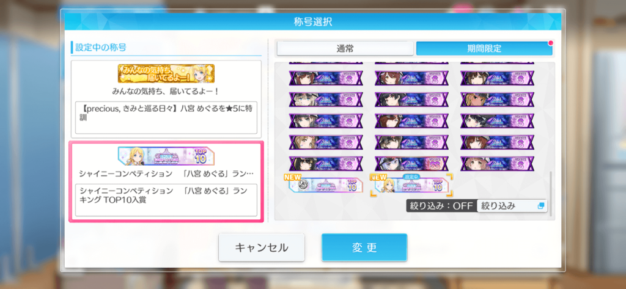Image resolution: width=626 pixels, height=289 pixels.
Task: Open the 絞り込み filter dropdown
Action: 512,206
